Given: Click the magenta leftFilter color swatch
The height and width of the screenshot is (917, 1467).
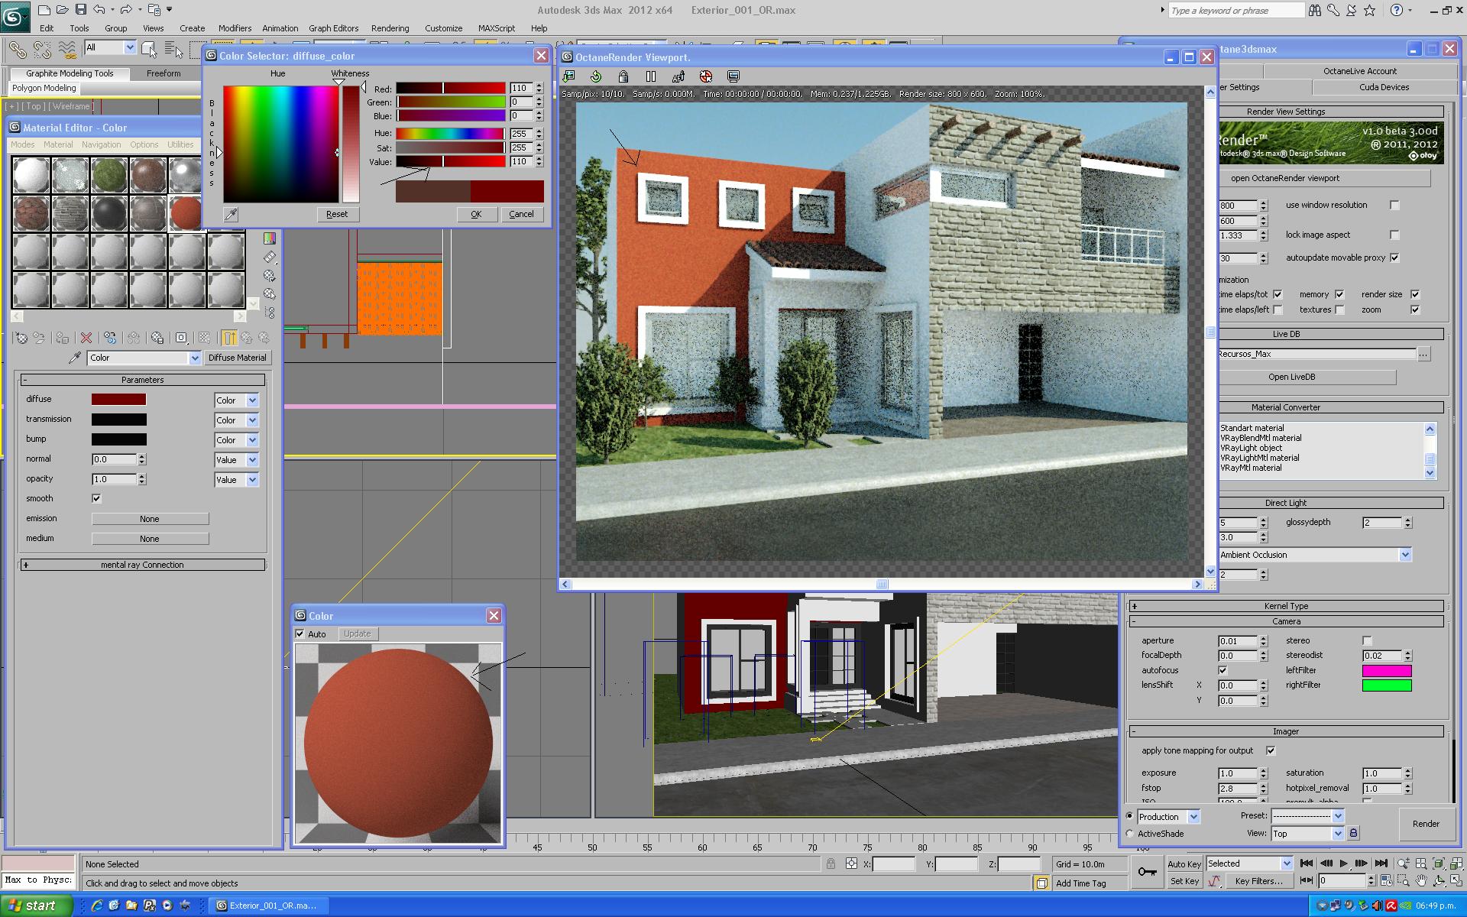Looking at the screenshot, I should click(1386, 671).
